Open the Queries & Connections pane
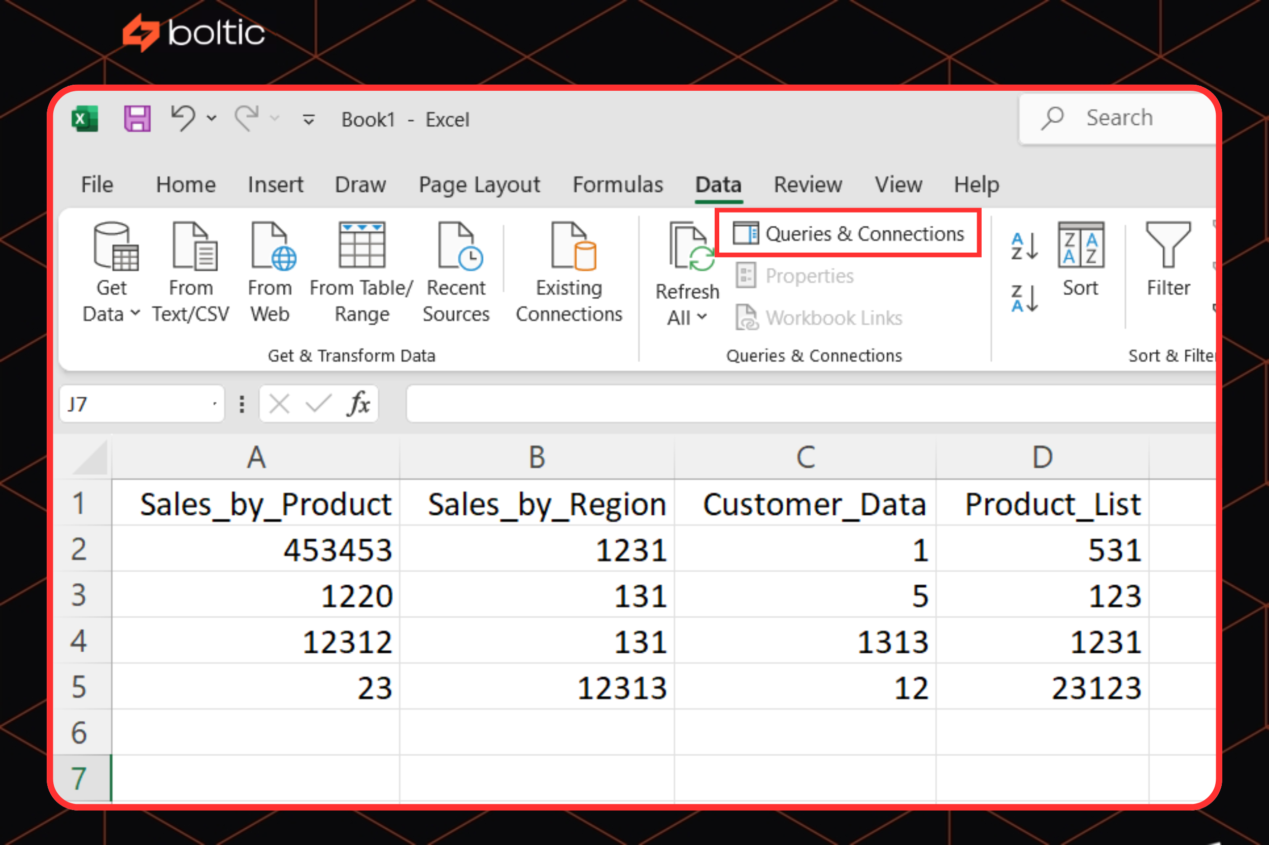 848,234
